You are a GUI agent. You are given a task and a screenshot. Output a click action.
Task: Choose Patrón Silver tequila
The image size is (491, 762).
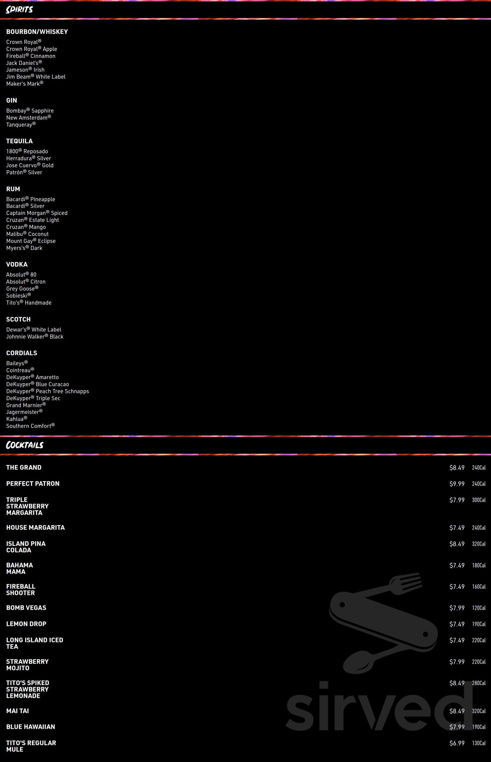pos(24,172)
